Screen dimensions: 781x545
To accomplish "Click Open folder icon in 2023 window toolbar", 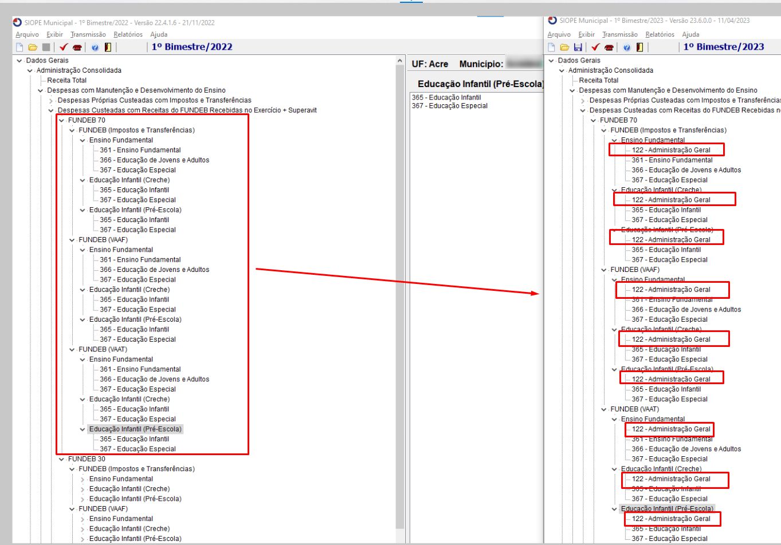I will 564,47.
